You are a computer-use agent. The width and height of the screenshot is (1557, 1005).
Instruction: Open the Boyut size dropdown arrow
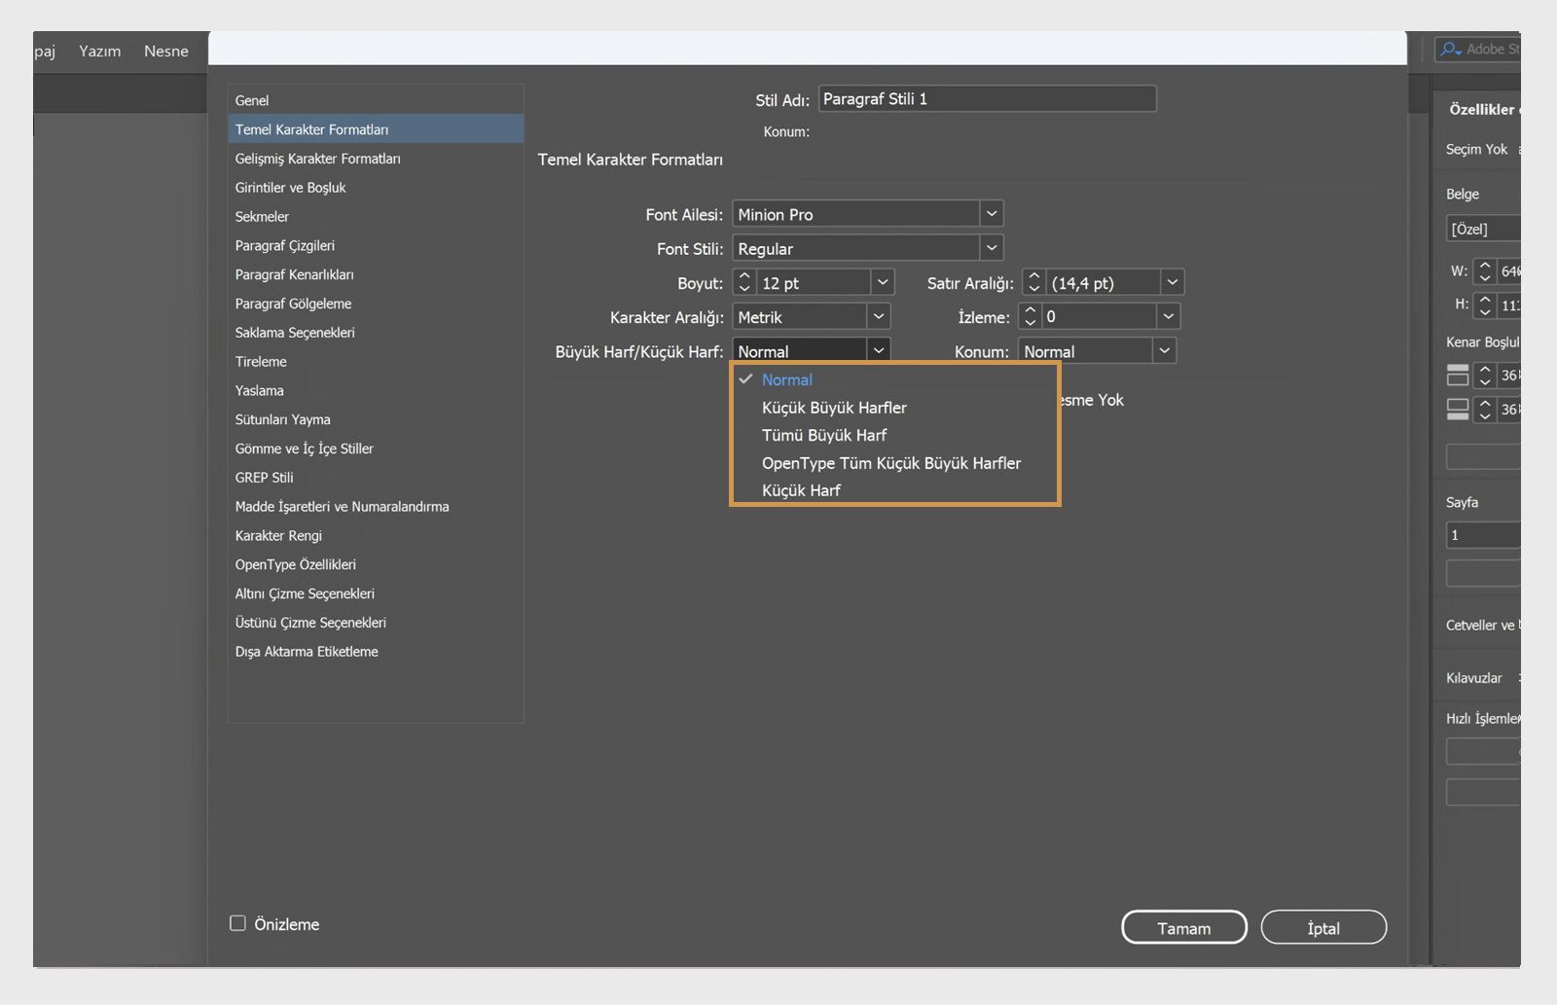tap(883, 282)
